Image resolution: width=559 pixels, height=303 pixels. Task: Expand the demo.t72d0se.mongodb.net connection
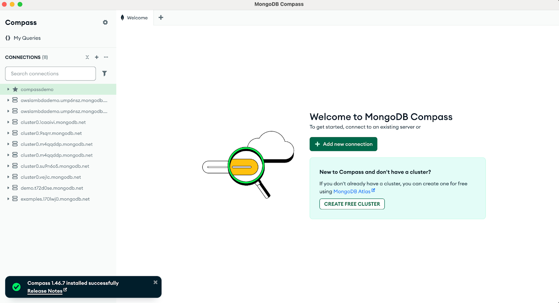[8, 188]
